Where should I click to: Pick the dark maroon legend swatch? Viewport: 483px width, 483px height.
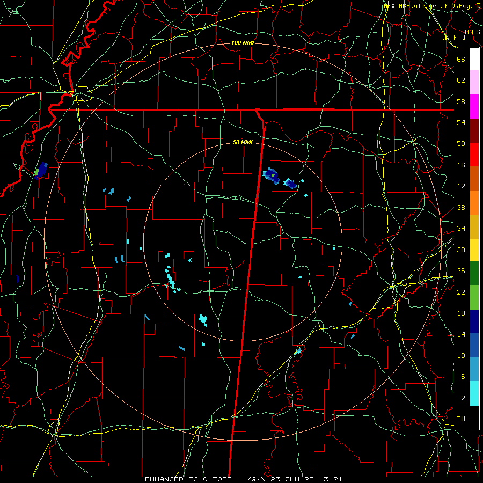pos(474,131)
